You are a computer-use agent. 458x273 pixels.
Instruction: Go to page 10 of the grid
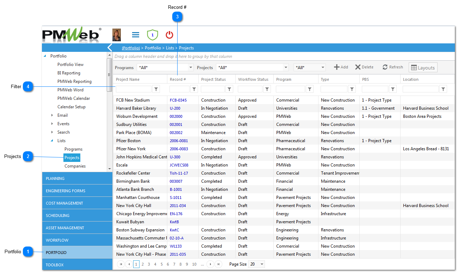(194, 264)
